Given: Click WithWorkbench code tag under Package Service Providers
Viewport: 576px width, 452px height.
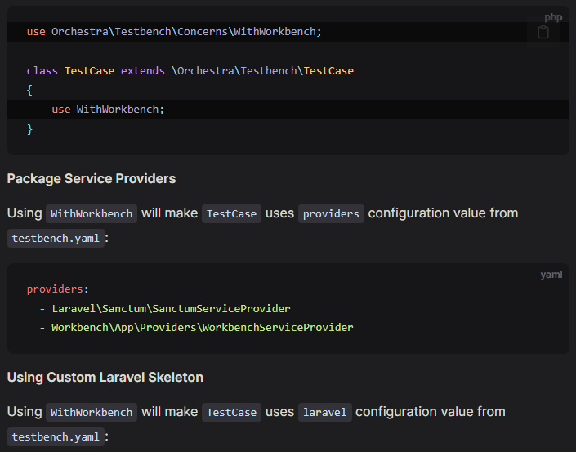Looking at the screenshot, I should [x=92, y=213].
